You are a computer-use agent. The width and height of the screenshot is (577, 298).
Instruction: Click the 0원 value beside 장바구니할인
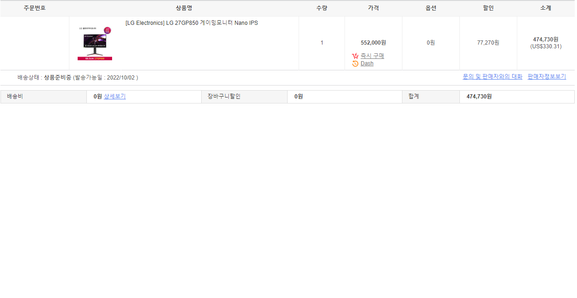(299, 97)
